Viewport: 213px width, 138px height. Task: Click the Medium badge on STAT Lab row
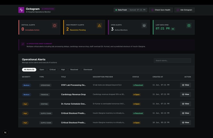(x=26, y=85)
